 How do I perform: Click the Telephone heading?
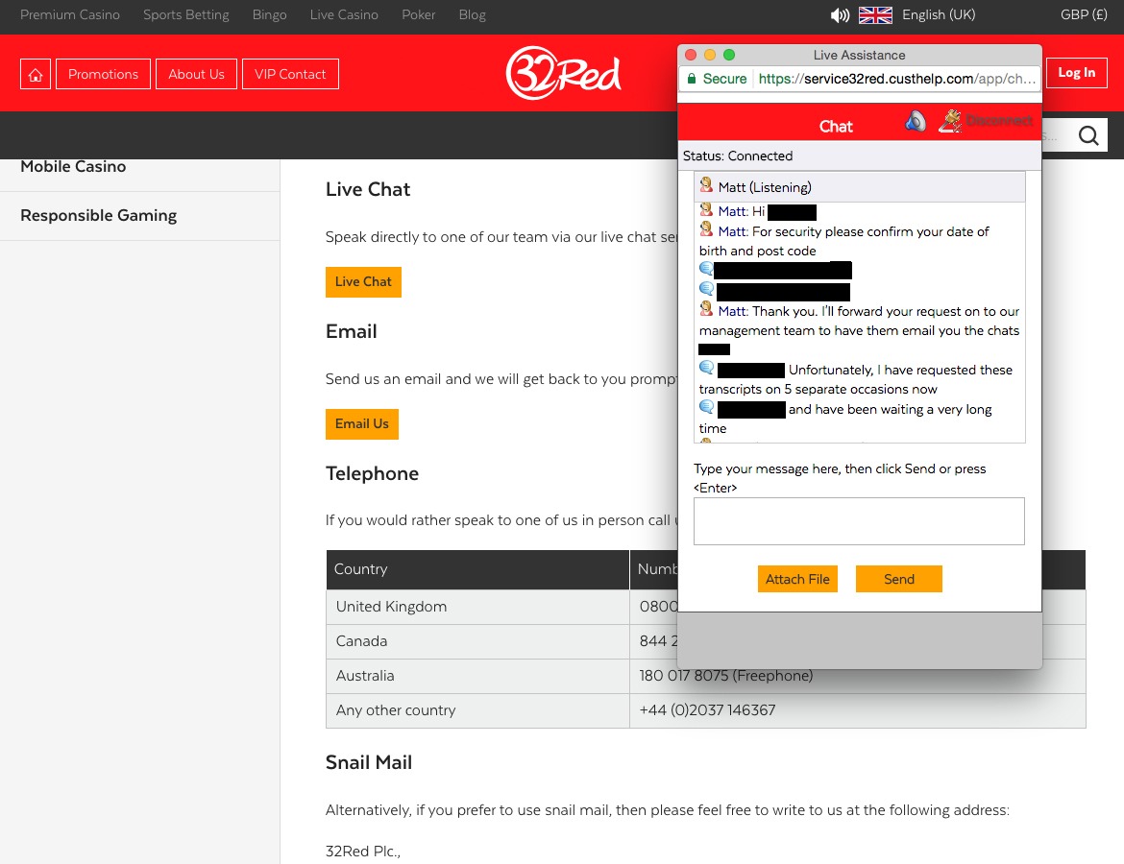(x=372, y=473)
